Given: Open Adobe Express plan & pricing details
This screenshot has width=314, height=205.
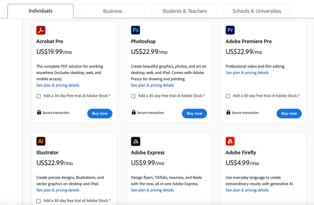Looking at the screenshot, I should (x=152, y=190).
